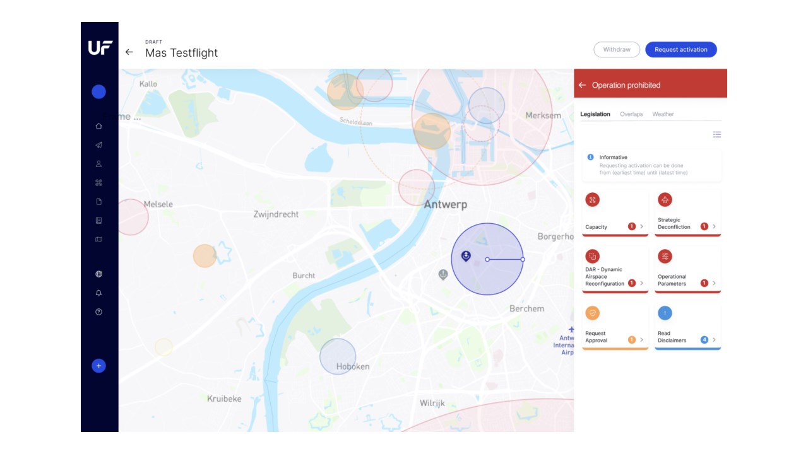
Task: Toggle list view icon in Legislation panel
Action: 717,134
